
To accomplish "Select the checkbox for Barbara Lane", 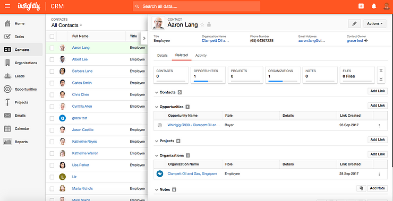I will coord(52,72).
